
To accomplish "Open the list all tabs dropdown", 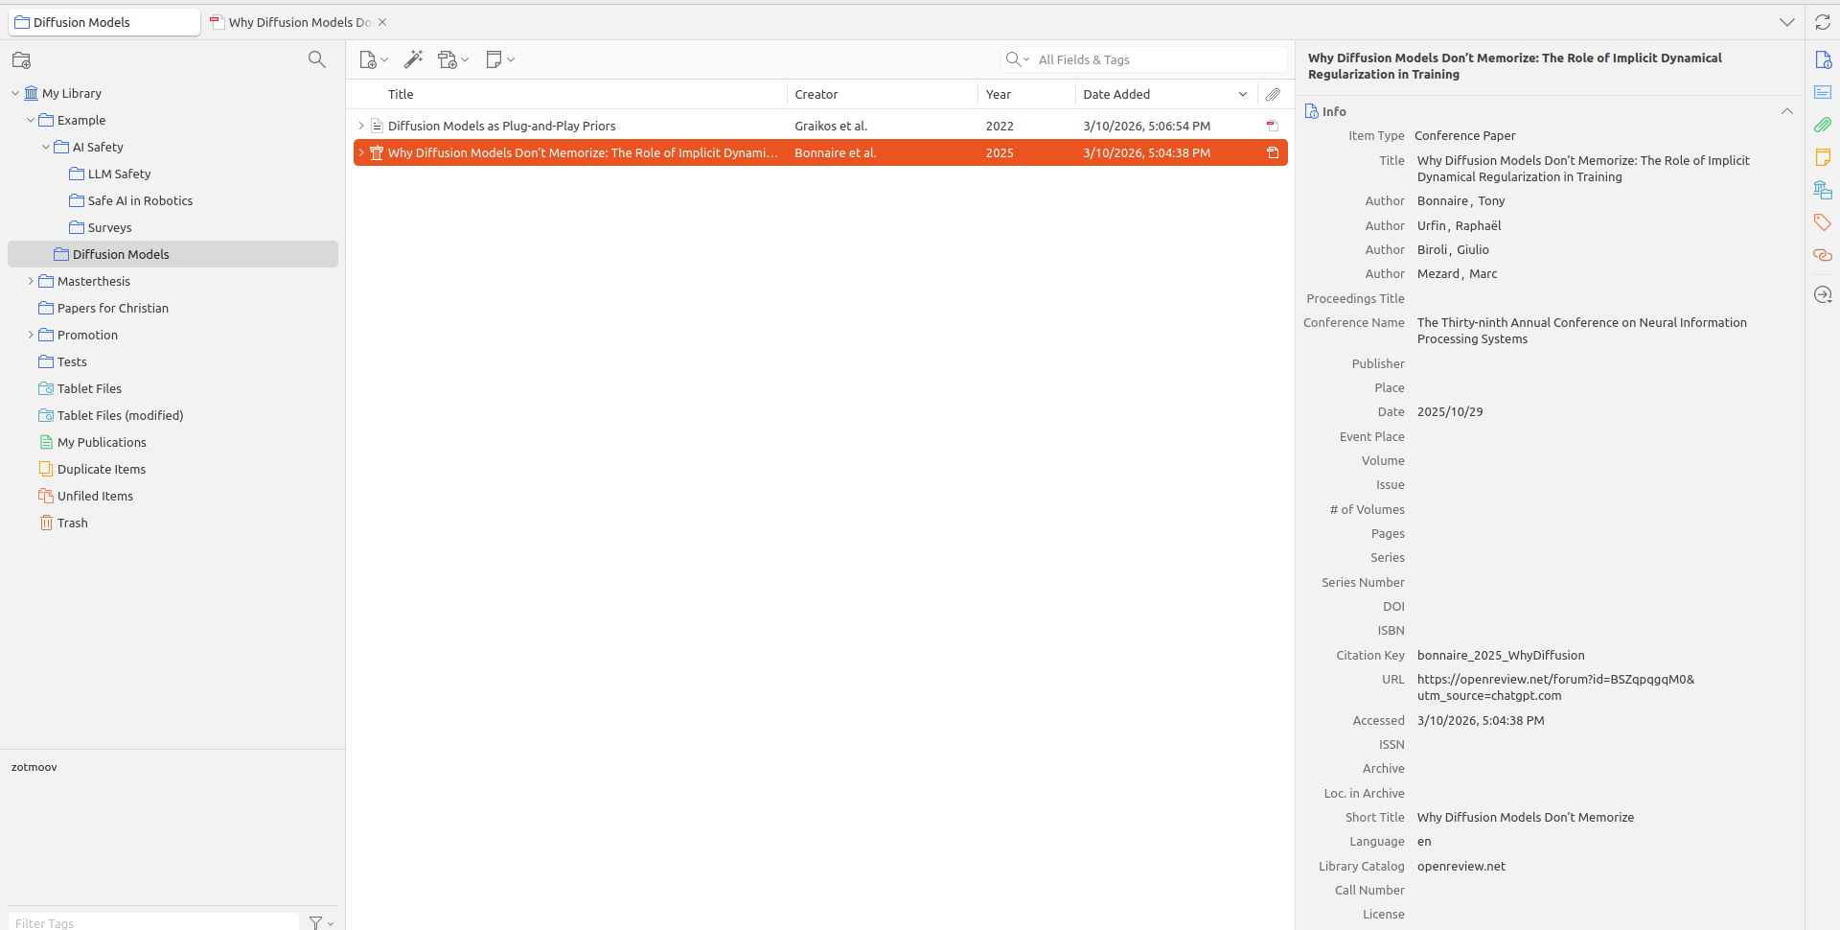I will tap(1786, 22).
